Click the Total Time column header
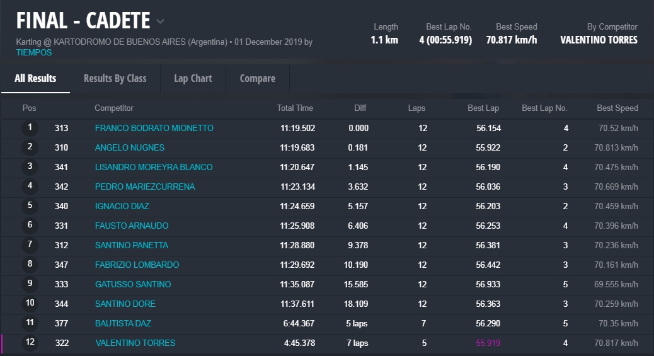The width and height of the screenshot is (654, 356). click(x=295, y=108)
